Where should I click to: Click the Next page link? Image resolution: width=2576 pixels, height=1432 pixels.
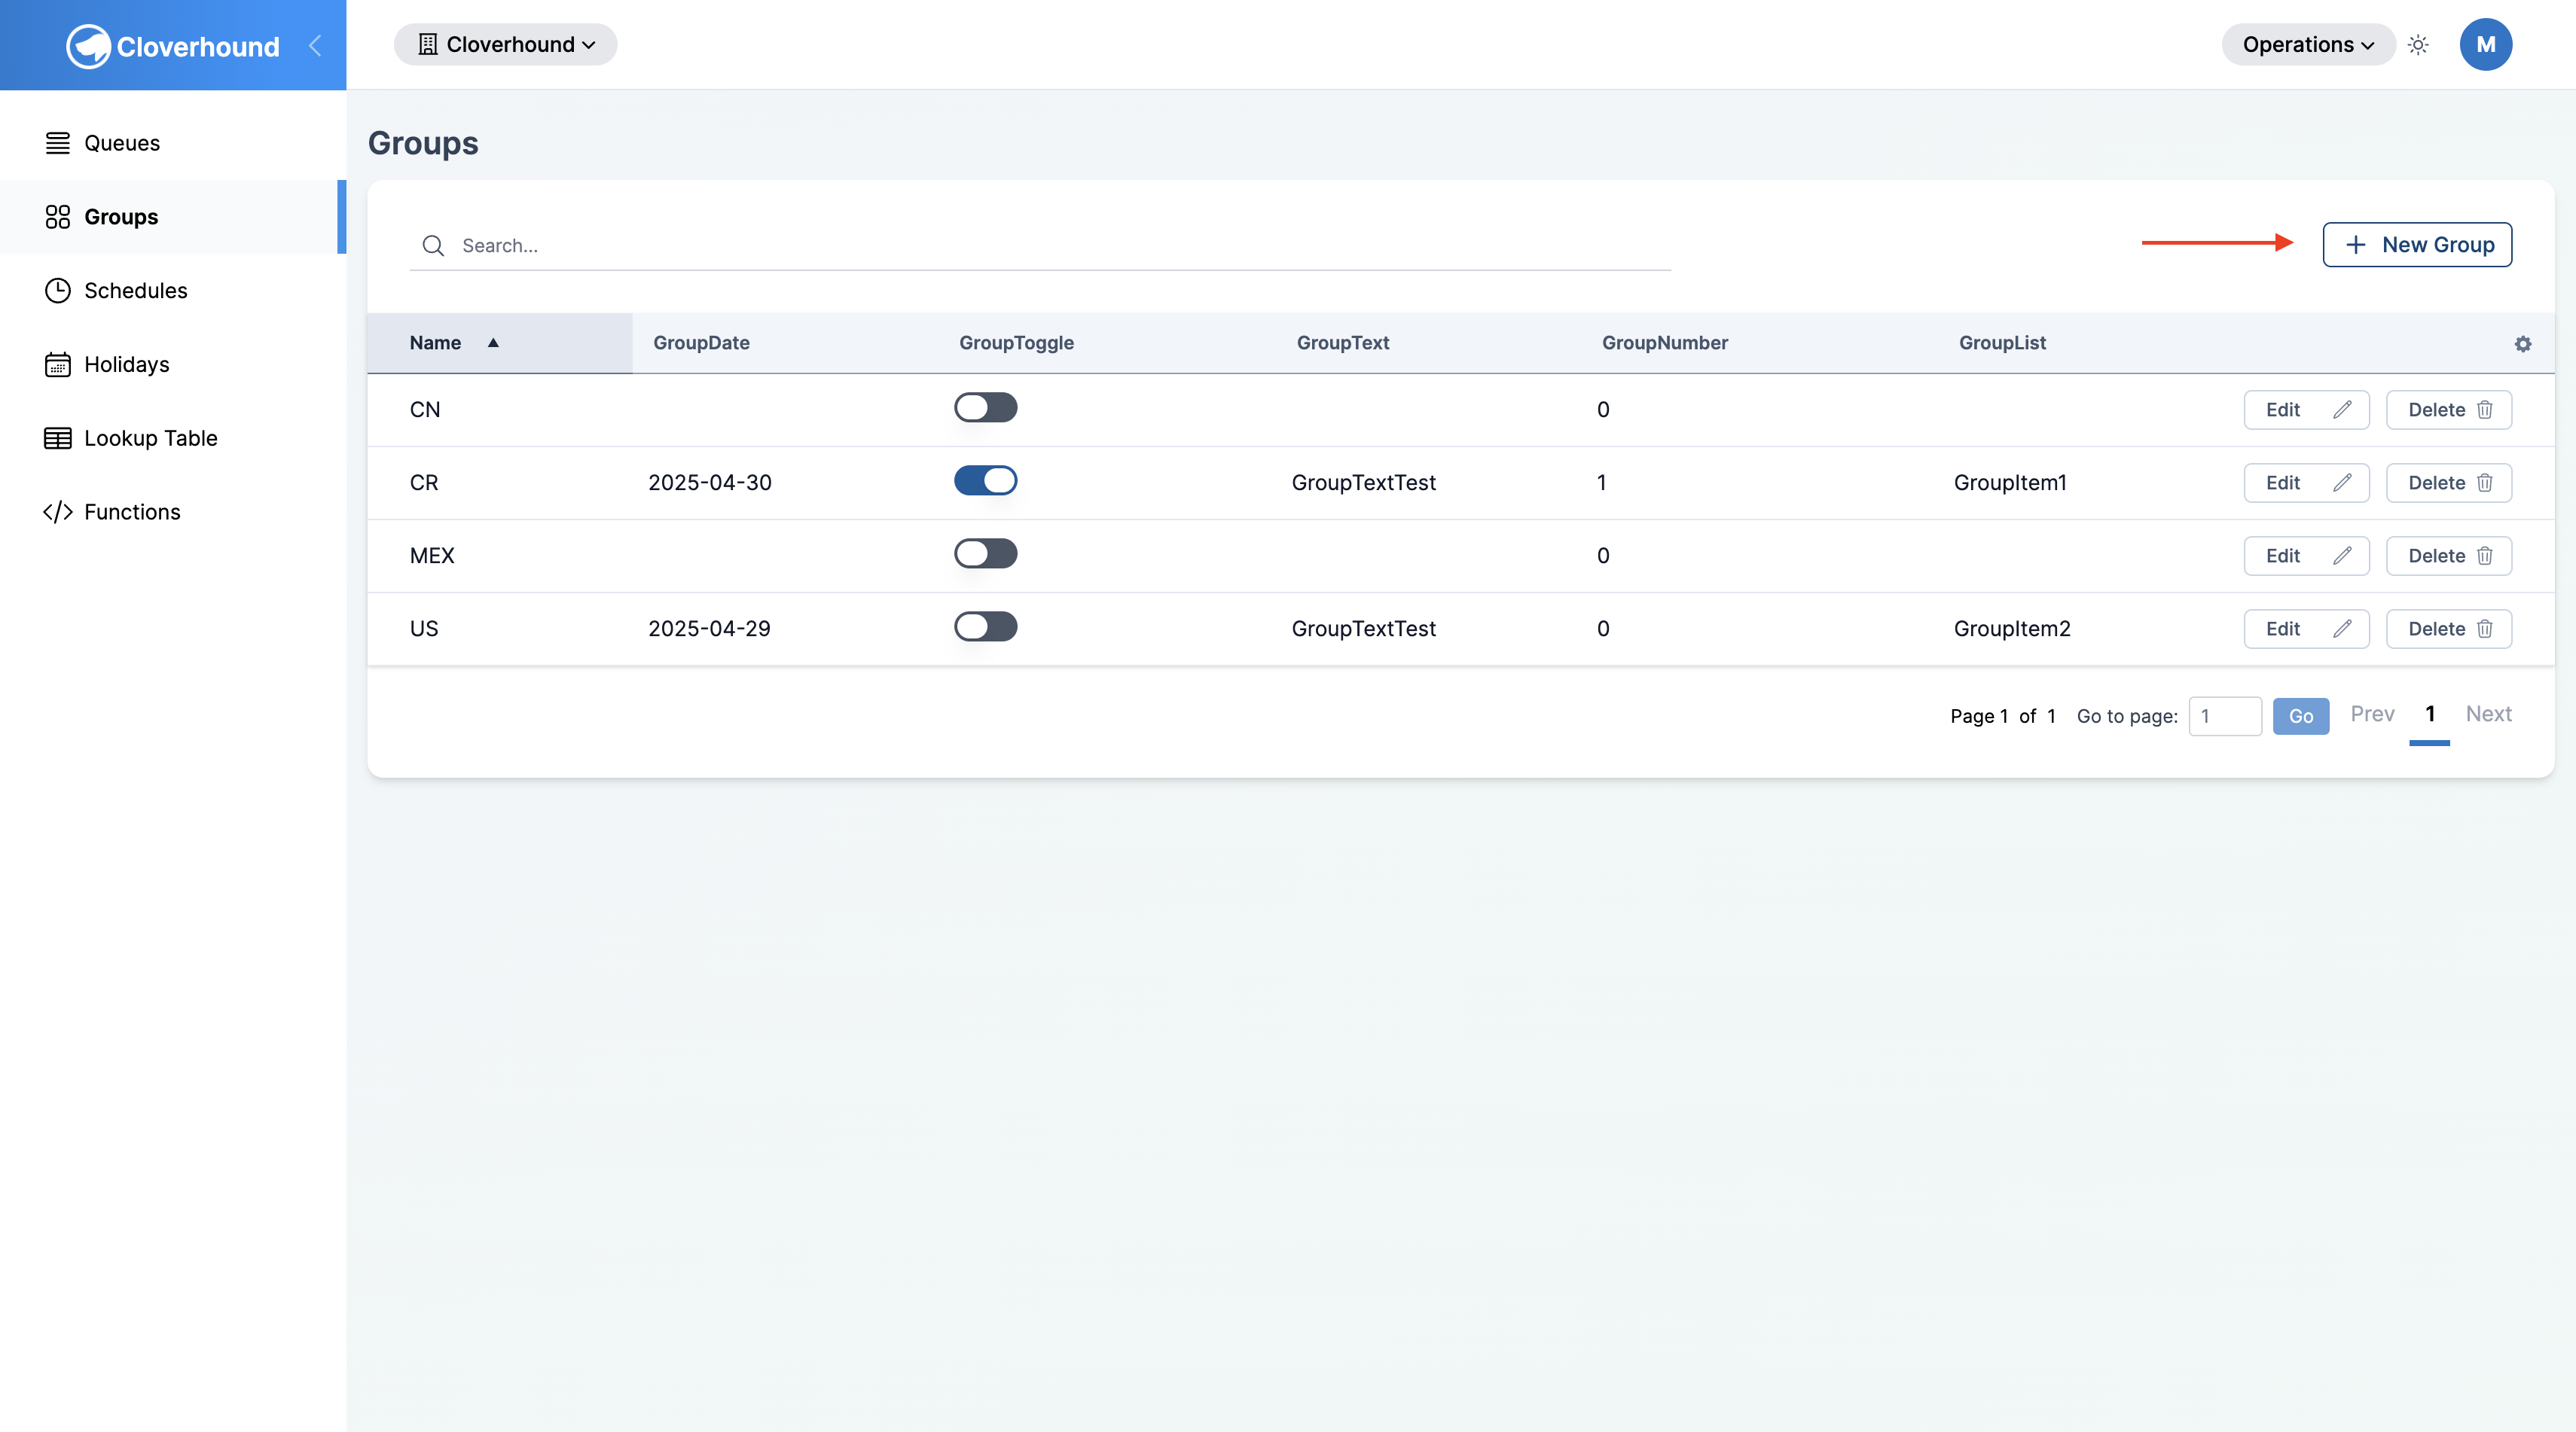[2488, 714]
